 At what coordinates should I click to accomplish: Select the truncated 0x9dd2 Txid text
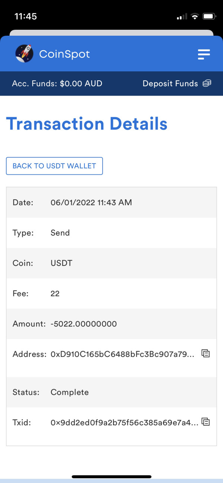click(124, 422)
